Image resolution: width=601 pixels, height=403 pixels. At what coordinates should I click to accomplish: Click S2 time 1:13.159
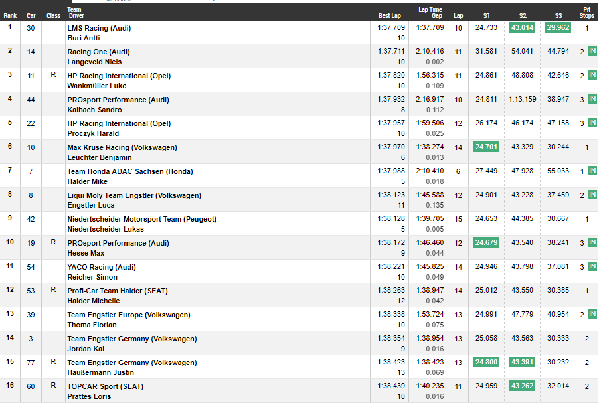pyautogui.click(x=523, y=99)
